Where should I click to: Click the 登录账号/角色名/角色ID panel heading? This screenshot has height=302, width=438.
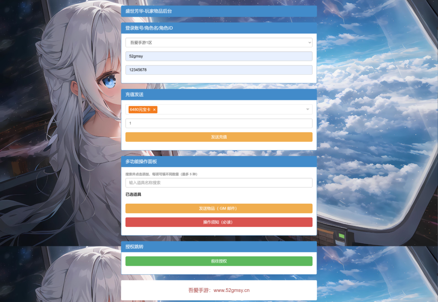pyautogui.click(x=149, y=28)
